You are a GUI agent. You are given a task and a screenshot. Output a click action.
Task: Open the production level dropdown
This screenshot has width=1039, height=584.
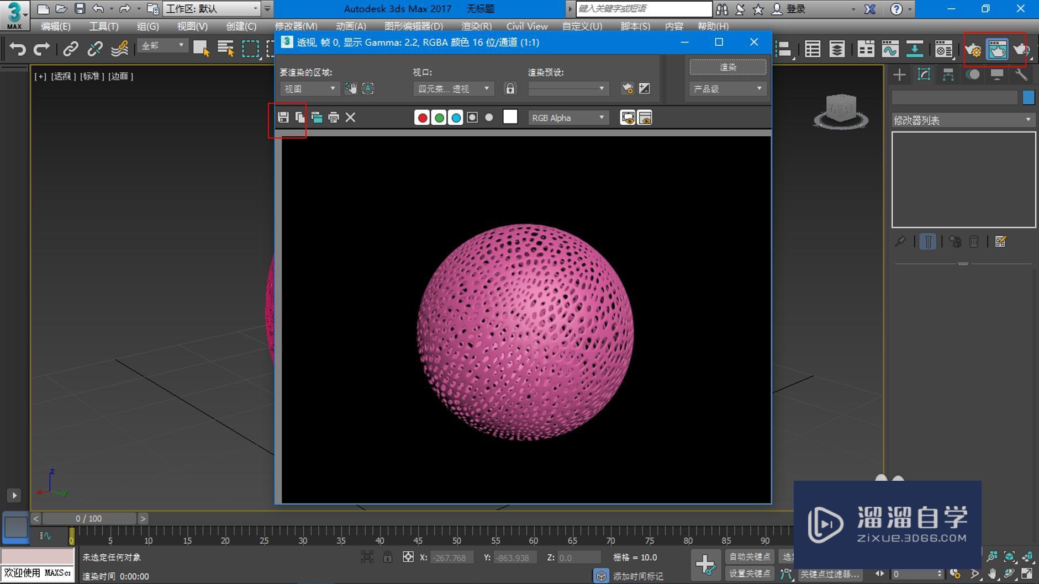pos(728,88)
